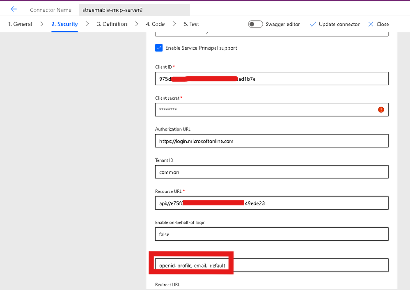Click the Resource URL label
Viewport: 410px width, 290px height.
[x=168, y=191]
